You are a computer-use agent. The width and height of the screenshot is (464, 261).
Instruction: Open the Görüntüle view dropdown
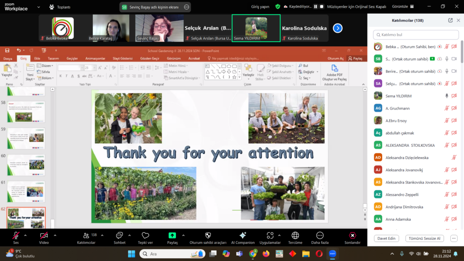click(402, 7)
